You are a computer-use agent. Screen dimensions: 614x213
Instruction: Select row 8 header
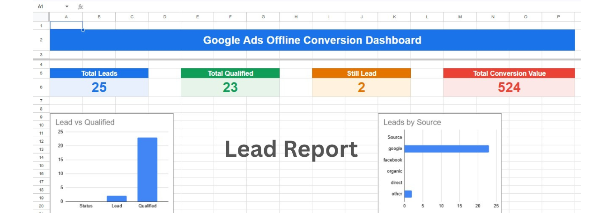click(41, 109)
